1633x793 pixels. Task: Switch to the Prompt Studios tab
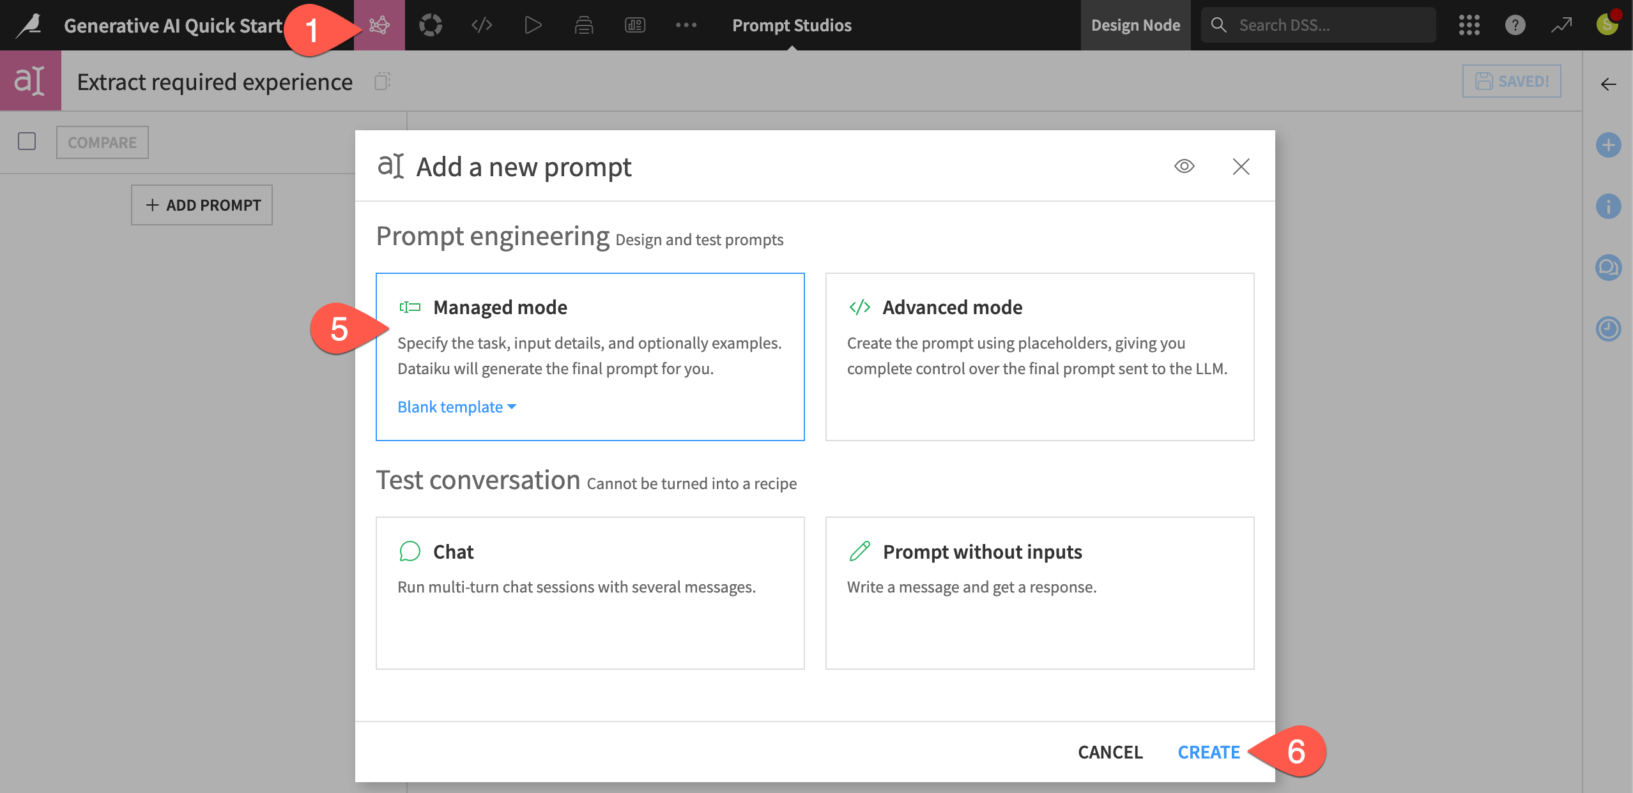(x=792, y=25)
